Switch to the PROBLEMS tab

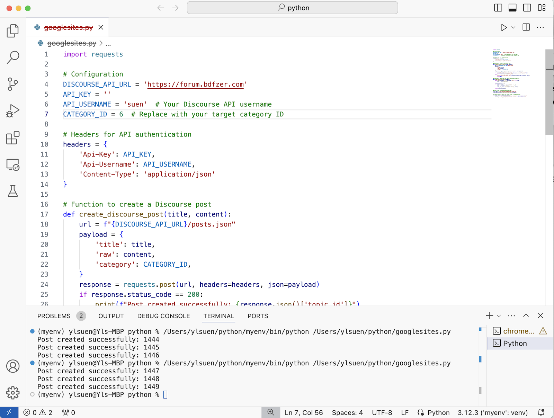54,316
